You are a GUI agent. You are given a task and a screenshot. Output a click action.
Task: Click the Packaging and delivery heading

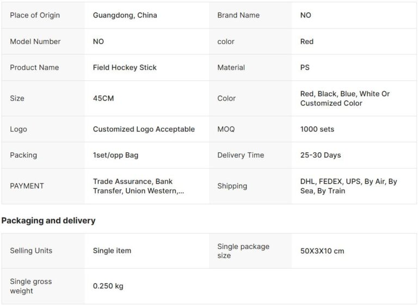coord(48,221)
